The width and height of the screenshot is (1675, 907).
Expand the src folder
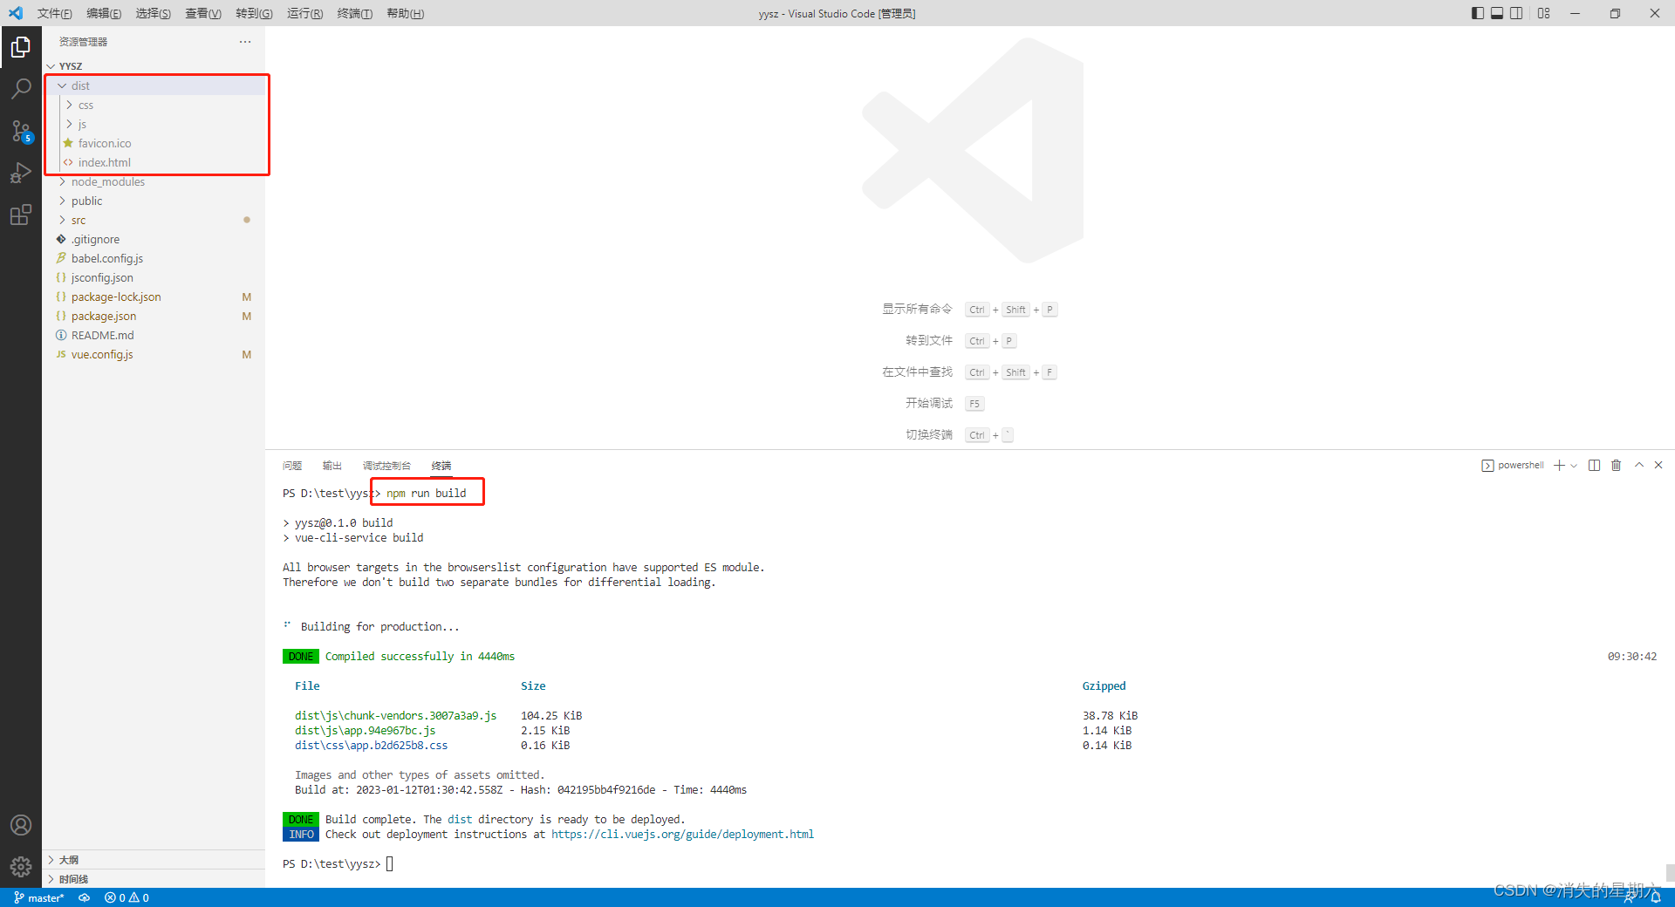pos(154,220)
